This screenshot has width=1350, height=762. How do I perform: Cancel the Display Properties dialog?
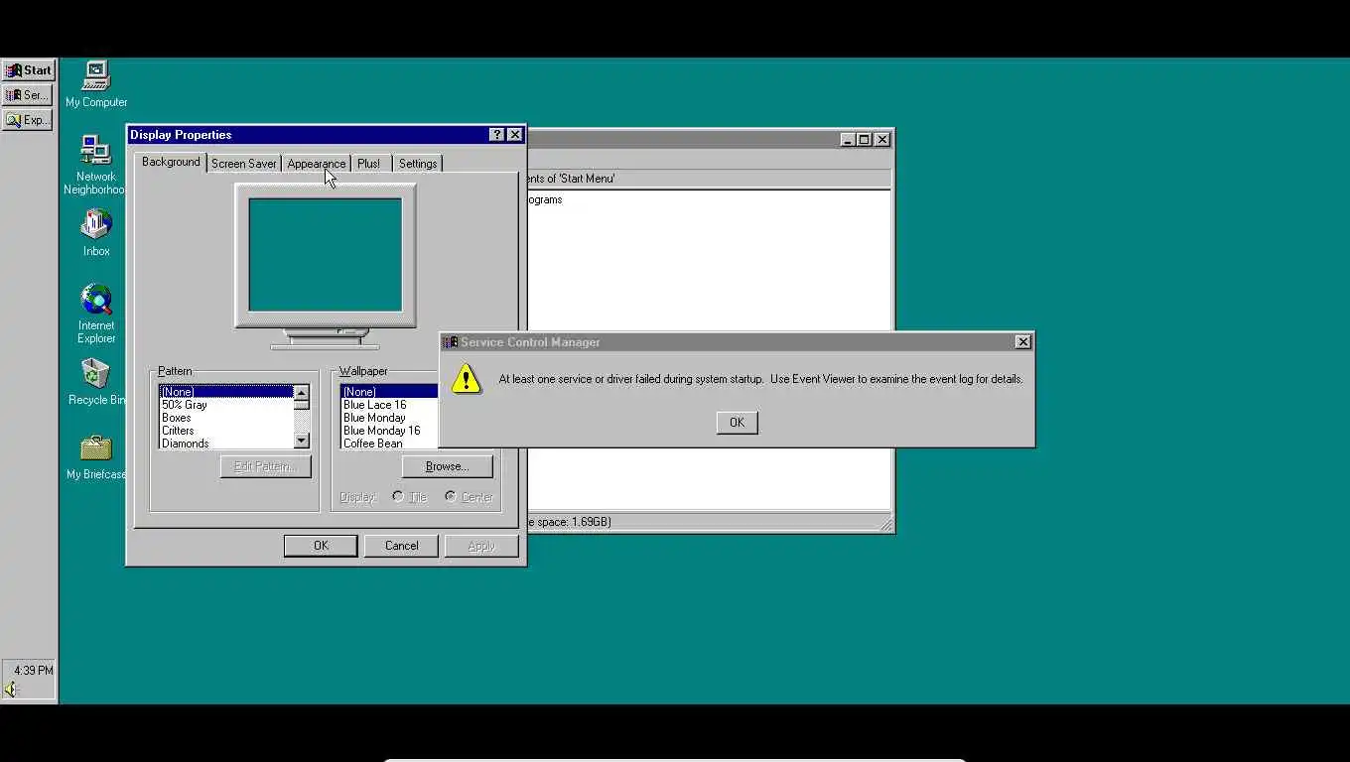click(x=401, y=546)
